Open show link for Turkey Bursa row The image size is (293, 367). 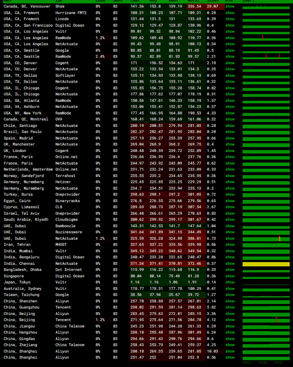tap(230, 194)
